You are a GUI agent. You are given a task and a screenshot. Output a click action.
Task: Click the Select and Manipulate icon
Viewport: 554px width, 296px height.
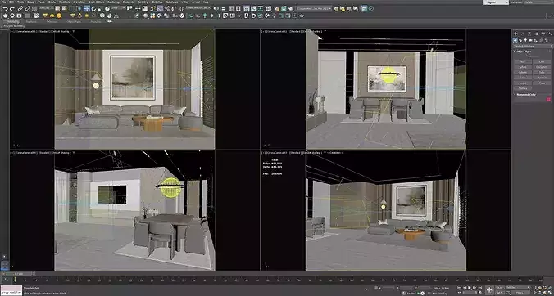click(x=138, y=8)
